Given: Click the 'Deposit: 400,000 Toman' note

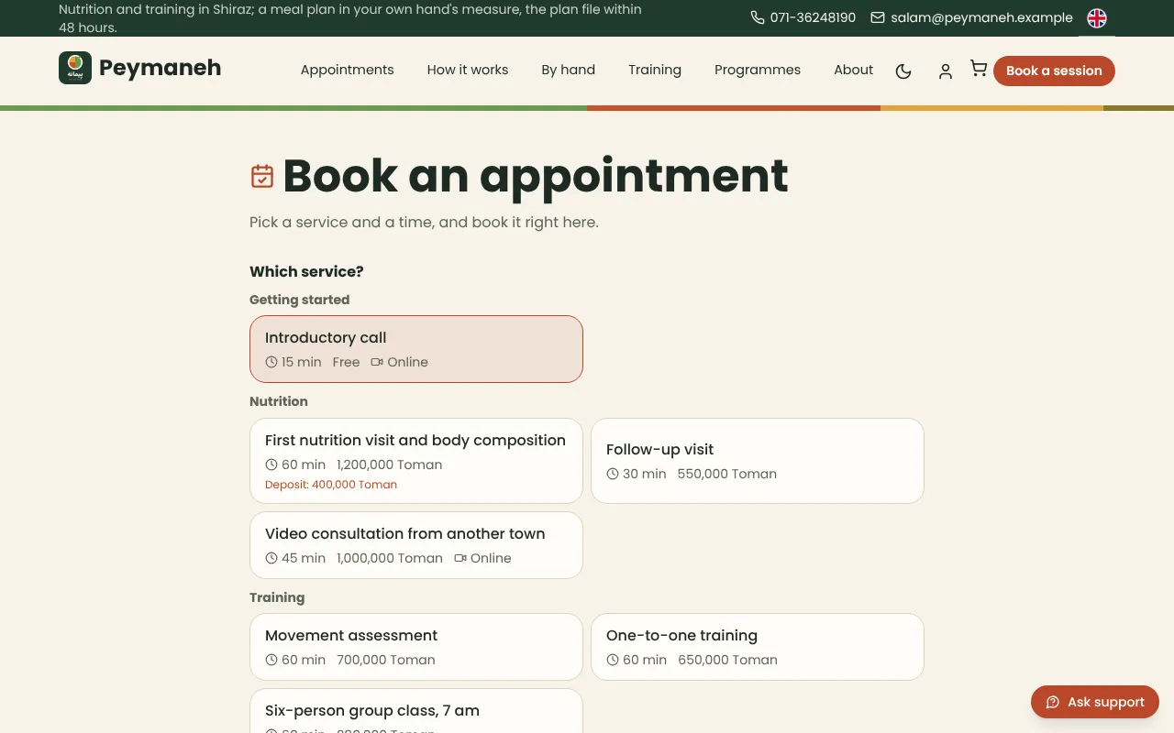Looking at the screenshot, I should (x=331, y=485).
